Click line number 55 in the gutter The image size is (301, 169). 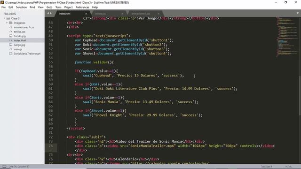coord(50,62)
